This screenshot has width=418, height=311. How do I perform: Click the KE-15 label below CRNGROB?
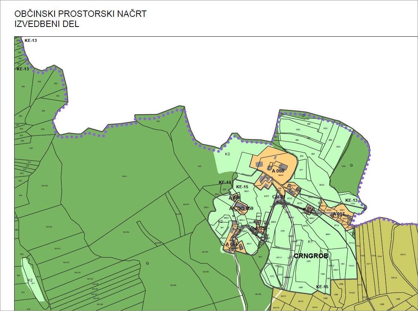pos(322,287)
